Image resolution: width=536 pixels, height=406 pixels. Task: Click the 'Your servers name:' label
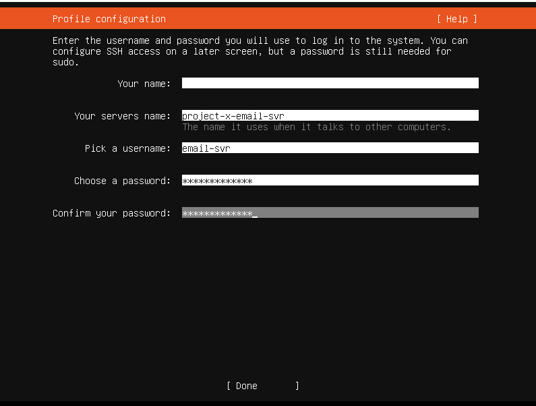pyautogui.click(x=122, y=116)
